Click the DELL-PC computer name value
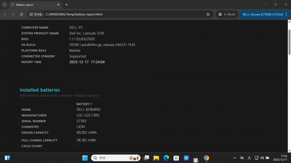The width and height of the screenshot is (291, 163). tap(76, 27)
